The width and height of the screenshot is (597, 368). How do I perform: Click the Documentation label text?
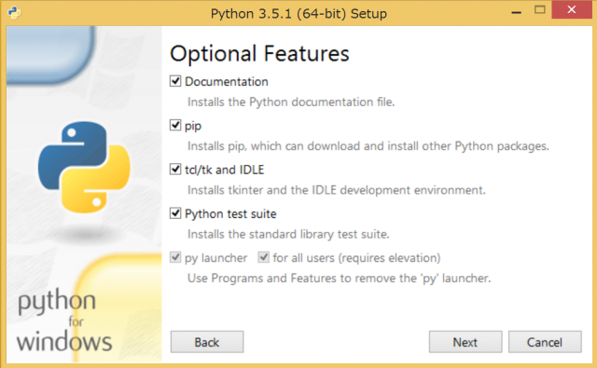227,81
